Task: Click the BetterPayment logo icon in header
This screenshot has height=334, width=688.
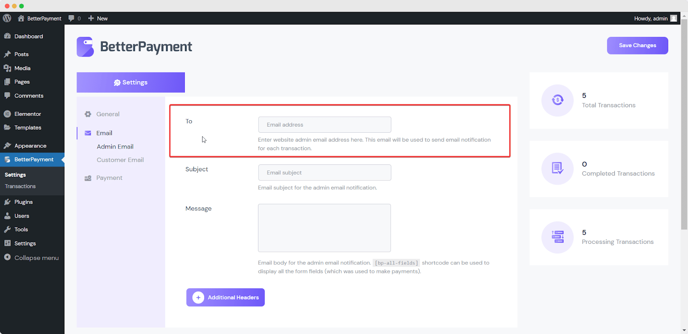Action: (x=85, y=47)
